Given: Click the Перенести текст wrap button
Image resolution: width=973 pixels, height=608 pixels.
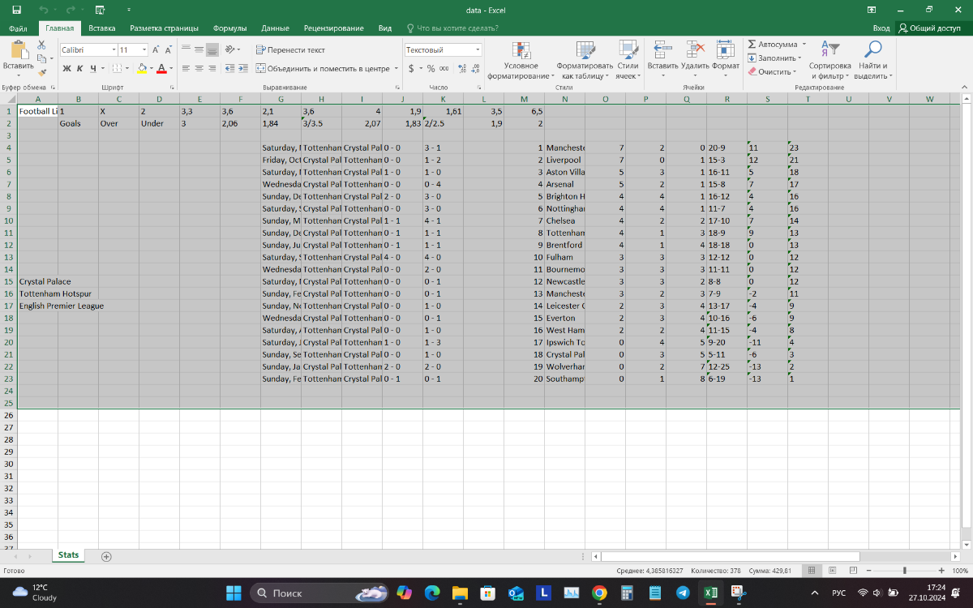Looking at the screenshot, I should click(x=290, y=49).
